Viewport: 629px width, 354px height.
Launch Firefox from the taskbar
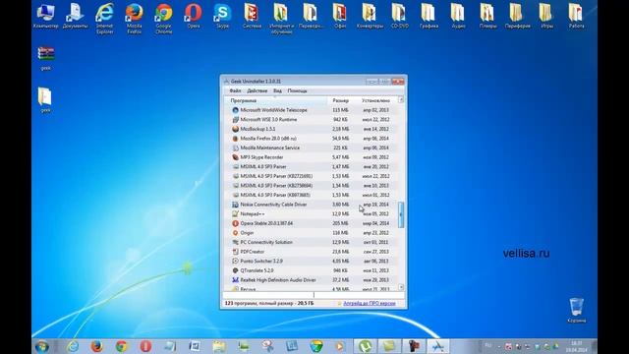pos(96,346)
